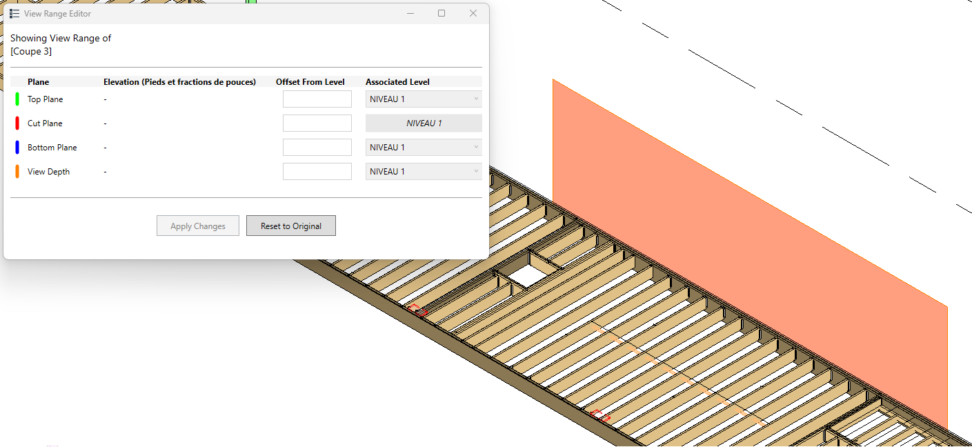Click the View Range Editor title bar icon

click(x=14, y=14)
